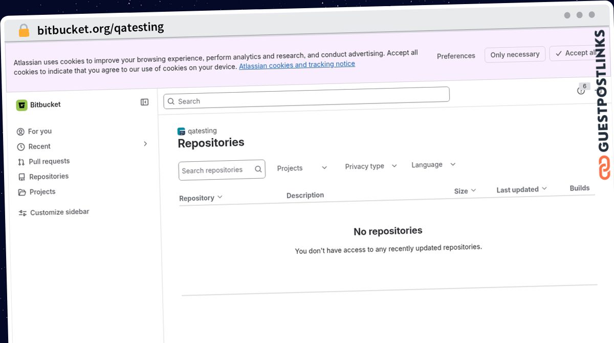Screen dimensions: 614x343
Task: Open help icon with 6 badge
Action: click(x=581, y=90)
